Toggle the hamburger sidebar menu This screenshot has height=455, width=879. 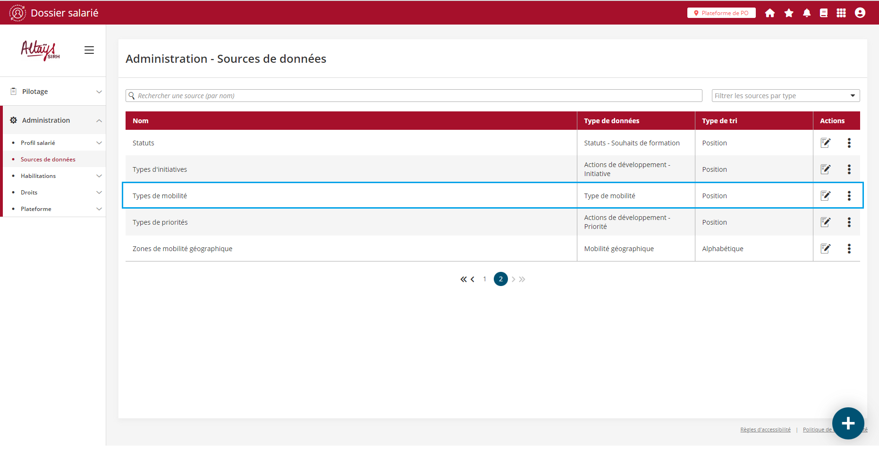89,50
